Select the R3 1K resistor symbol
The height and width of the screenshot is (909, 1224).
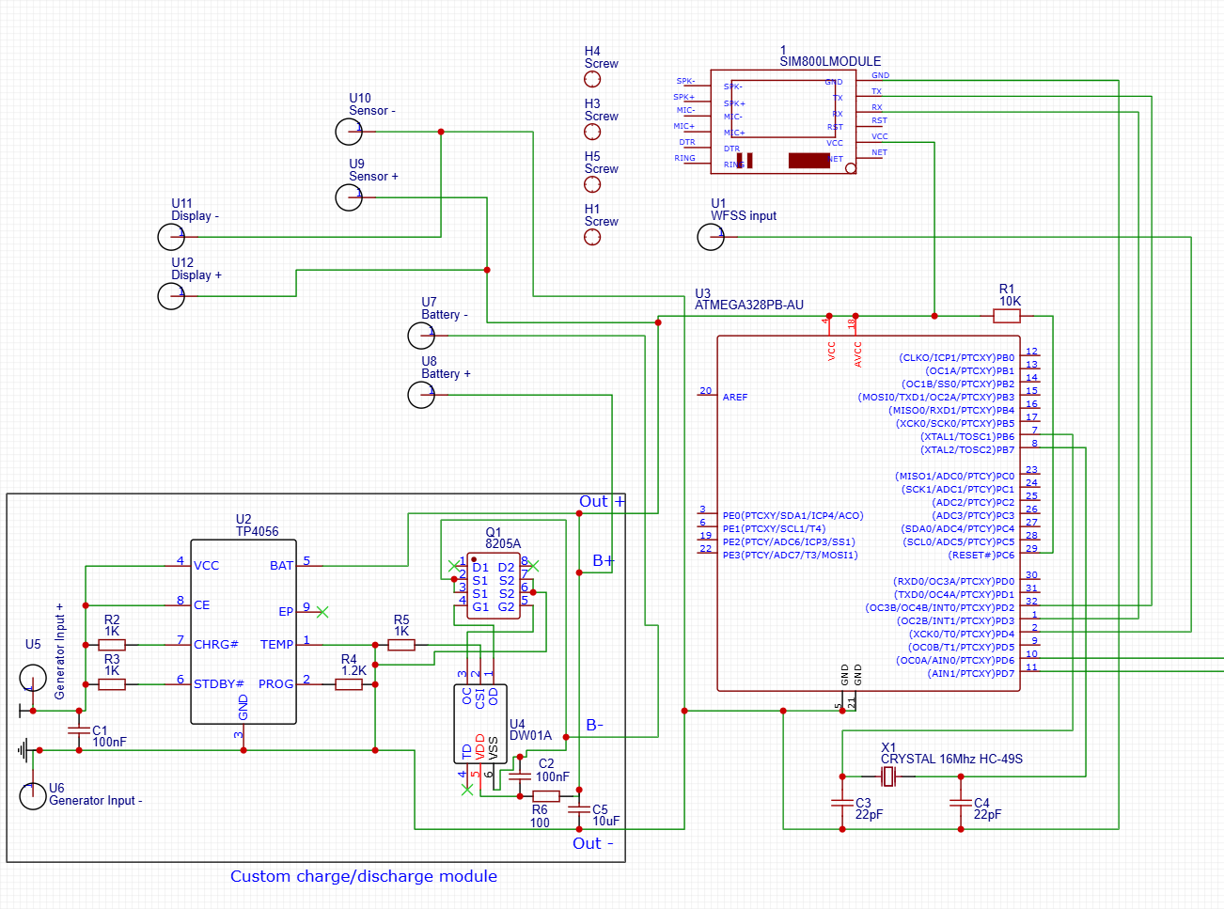coord(112,684)
